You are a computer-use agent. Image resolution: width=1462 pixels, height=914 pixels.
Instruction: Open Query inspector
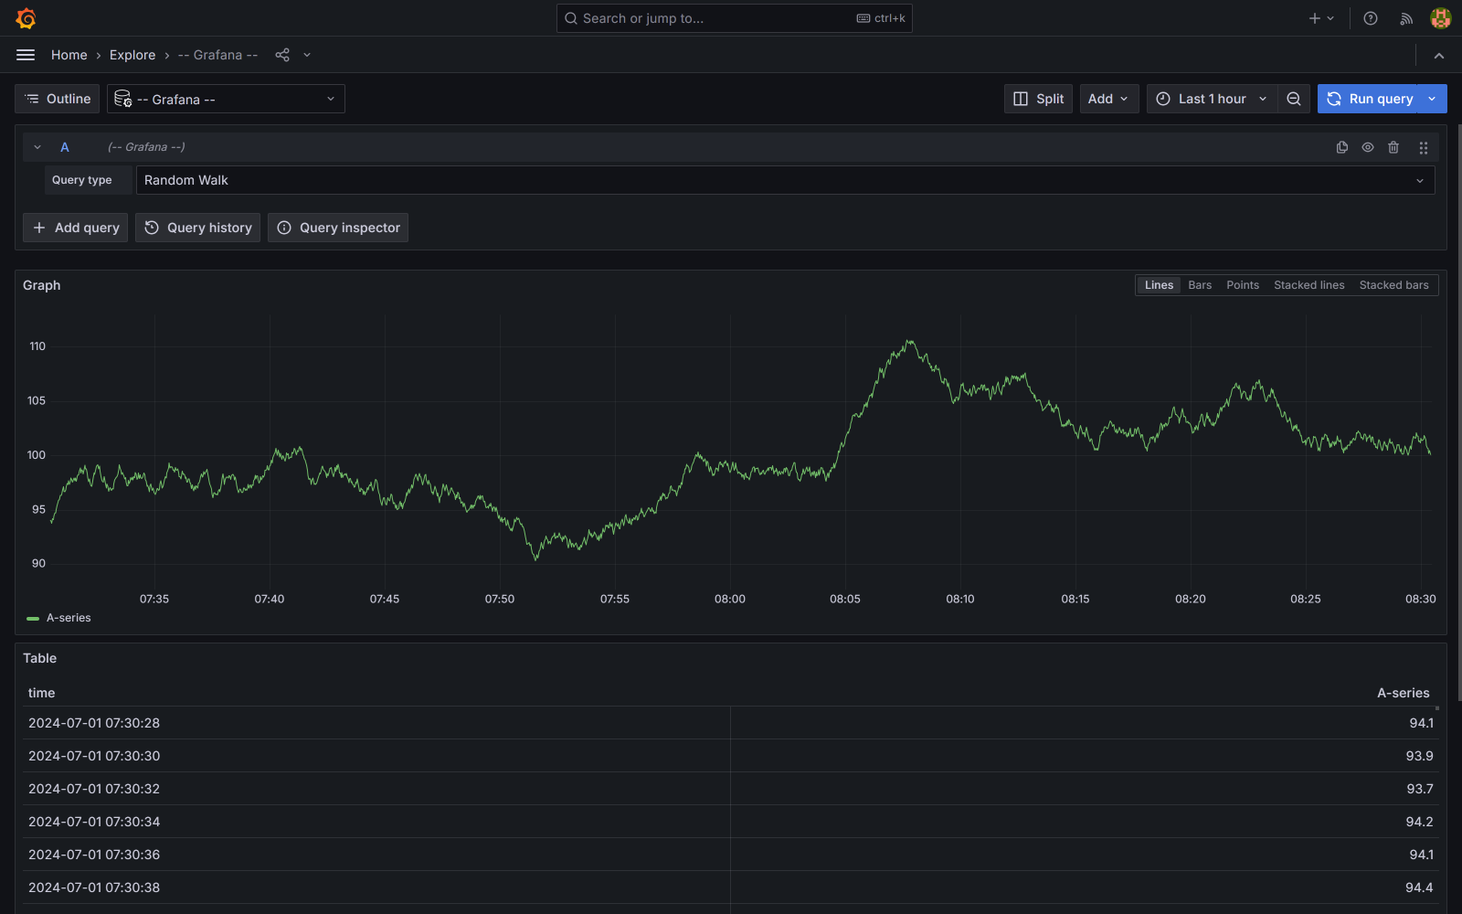[338, 228]
